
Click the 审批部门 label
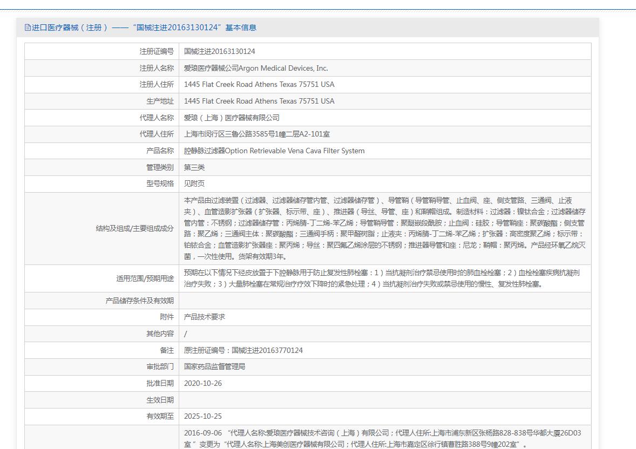pyautogui.click(x=160, y=366)
